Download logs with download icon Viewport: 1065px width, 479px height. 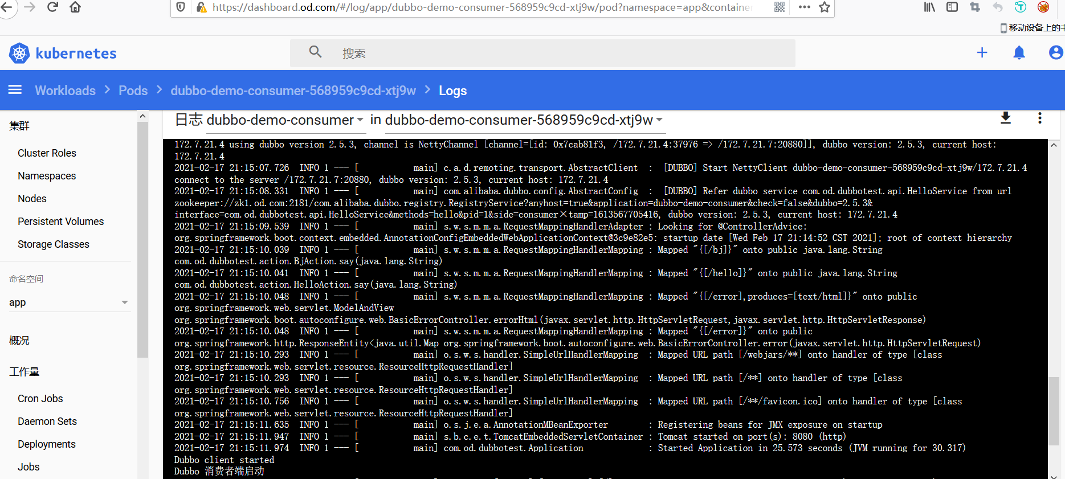(x=1006, y=118)
